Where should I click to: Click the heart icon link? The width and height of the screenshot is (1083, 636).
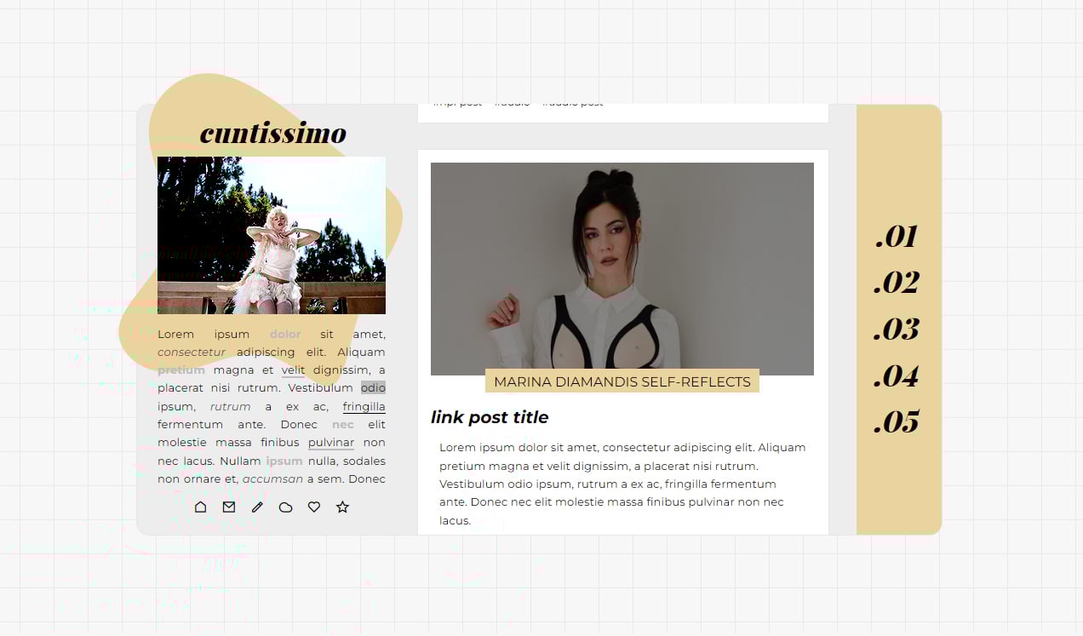pos(314,507)
